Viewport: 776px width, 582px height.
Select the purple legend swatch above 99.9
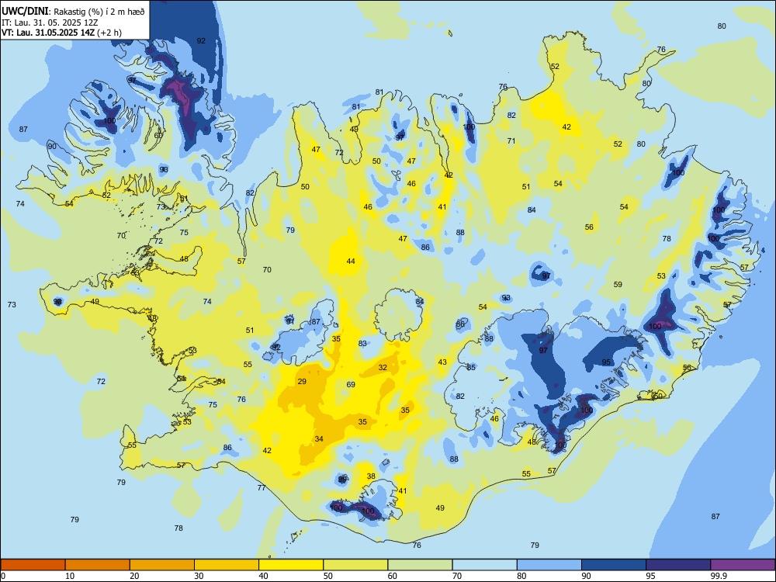coord(743,565)
